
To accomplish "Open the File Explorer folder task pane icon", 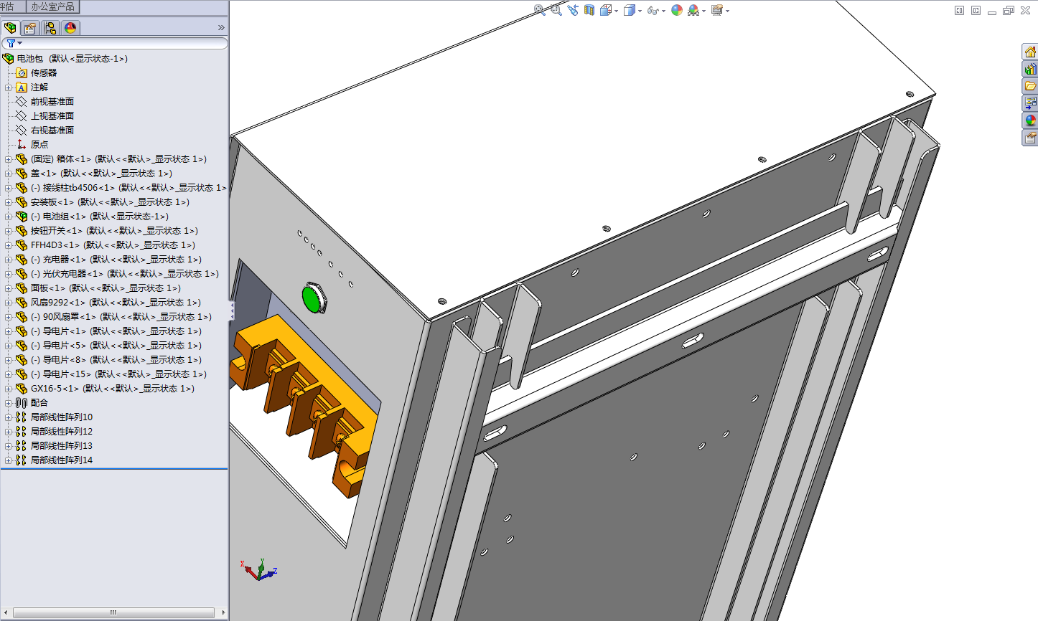I will coord(1030,86).
